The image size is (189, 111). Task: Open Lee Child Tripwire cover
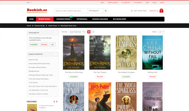click(153, 97)
